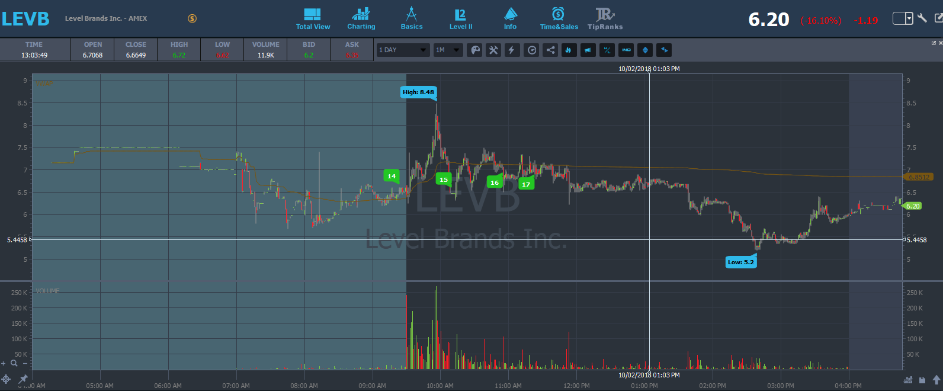The image size is (943, 391).
Task: Toggle the IND indicators button
Action: 626,50
